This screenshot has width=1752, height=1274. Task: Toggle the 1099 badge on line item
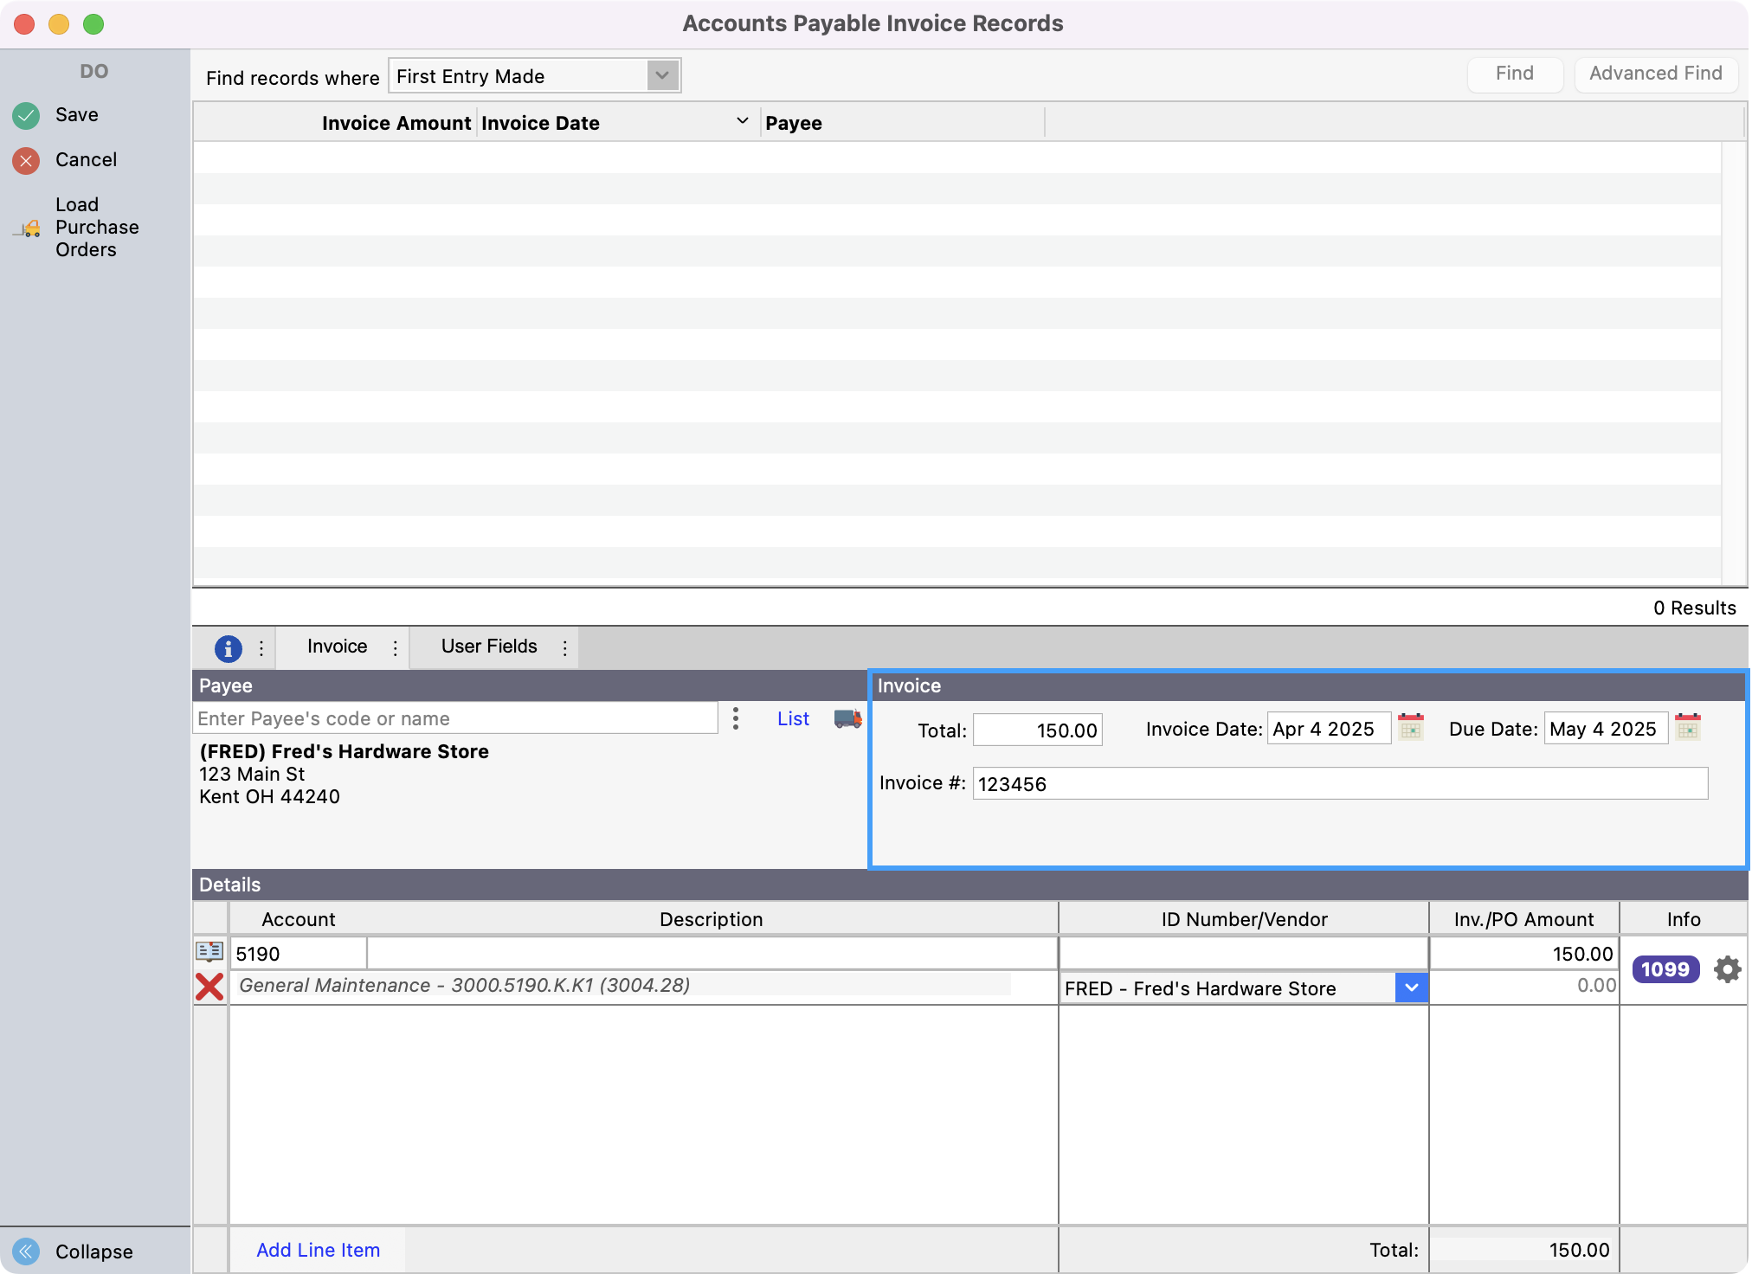(1665, 969)
